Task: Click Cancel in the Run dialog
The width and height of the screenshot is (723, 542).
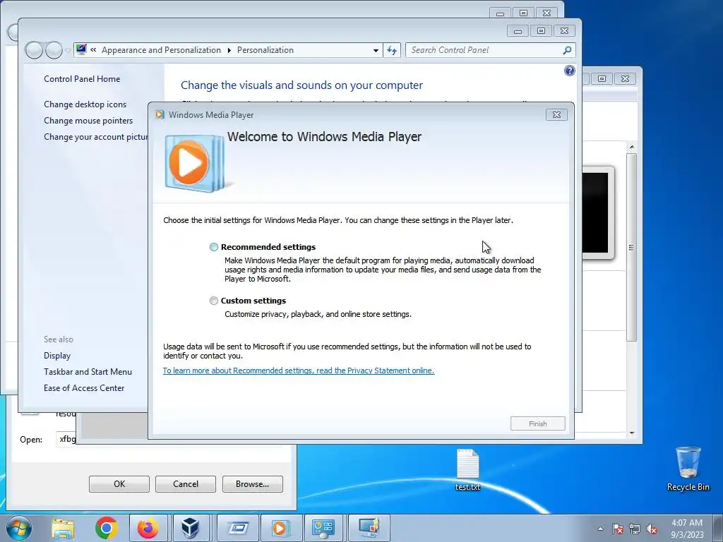Action: click(186, 484)
